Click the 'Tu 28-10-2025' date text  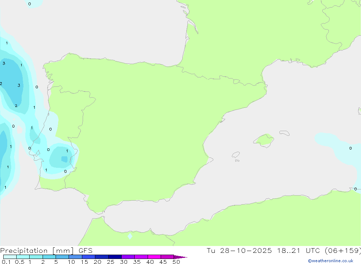pos(239,250)
